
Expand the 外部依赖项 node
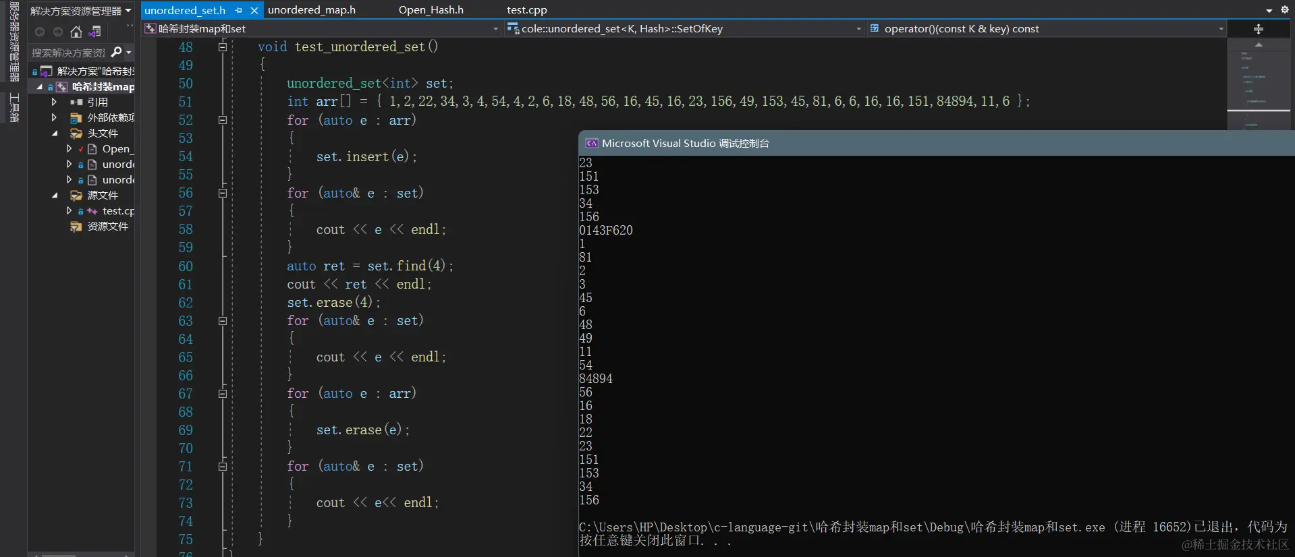[x=54, y=117]
